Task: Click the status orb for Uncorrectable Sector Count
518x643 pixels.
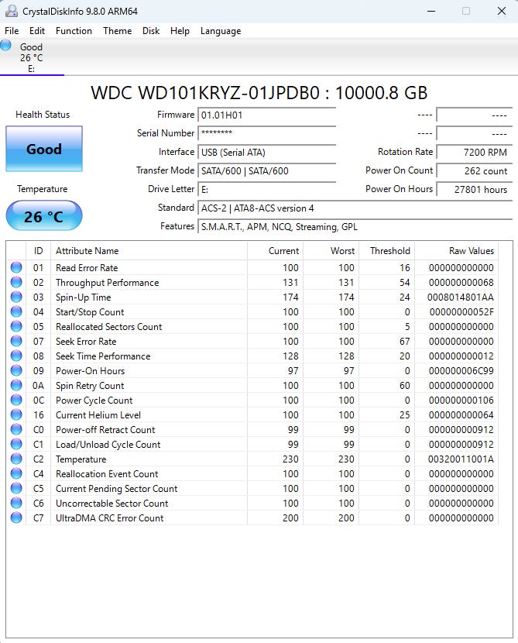Action: pos(16,503)
